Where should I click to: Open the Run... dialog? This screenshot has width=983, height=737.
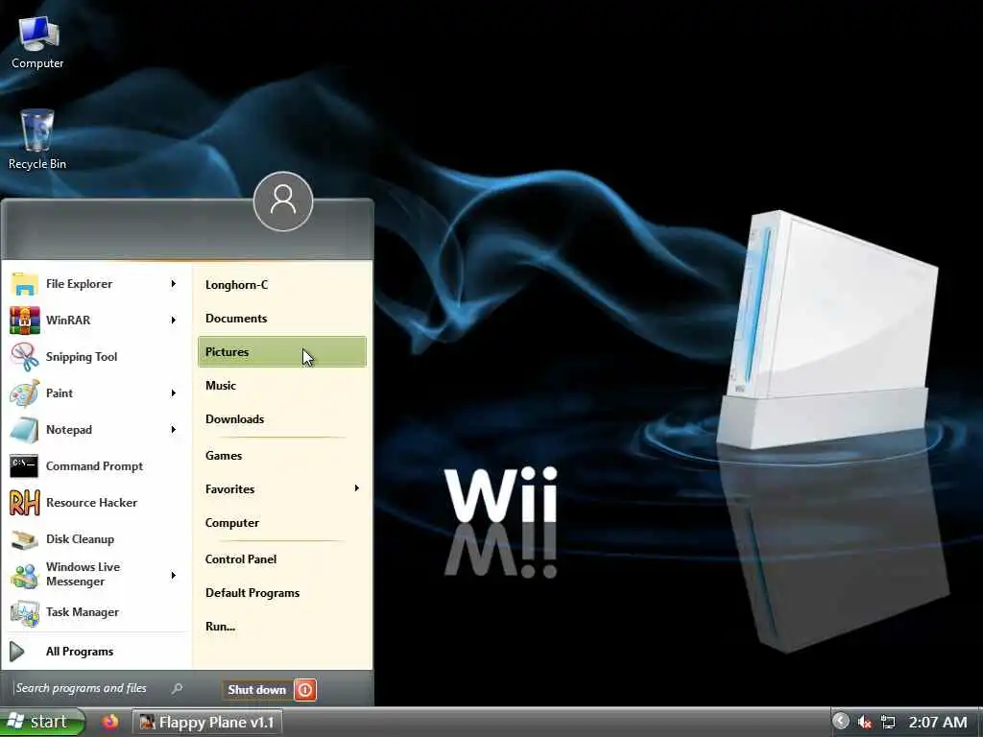282,626
